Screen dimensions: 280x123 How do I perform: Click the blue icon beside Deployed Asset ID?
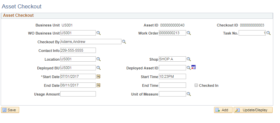[194, 67]
